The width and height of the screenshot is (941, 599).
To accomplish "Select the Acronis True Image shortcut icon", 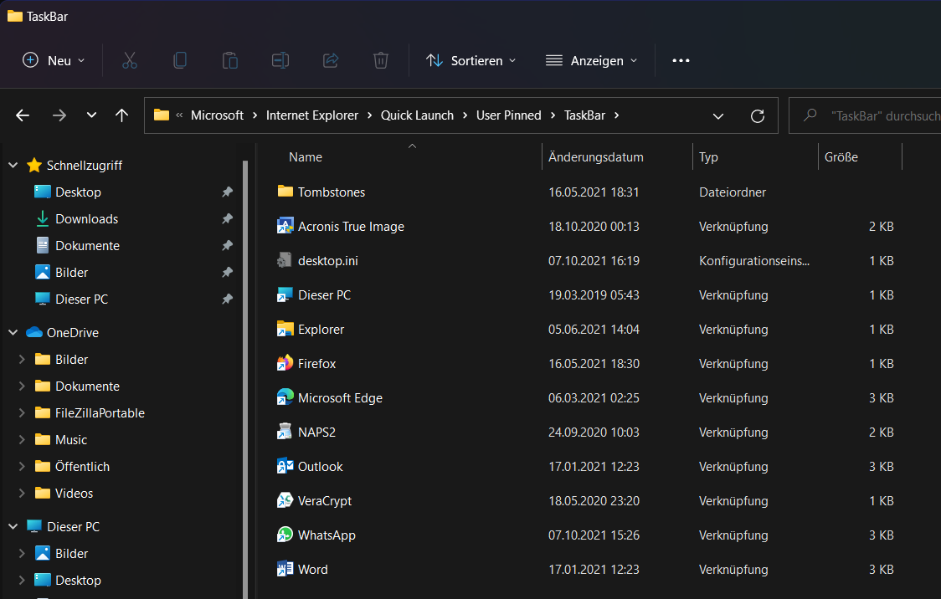I will pos(285,226).
